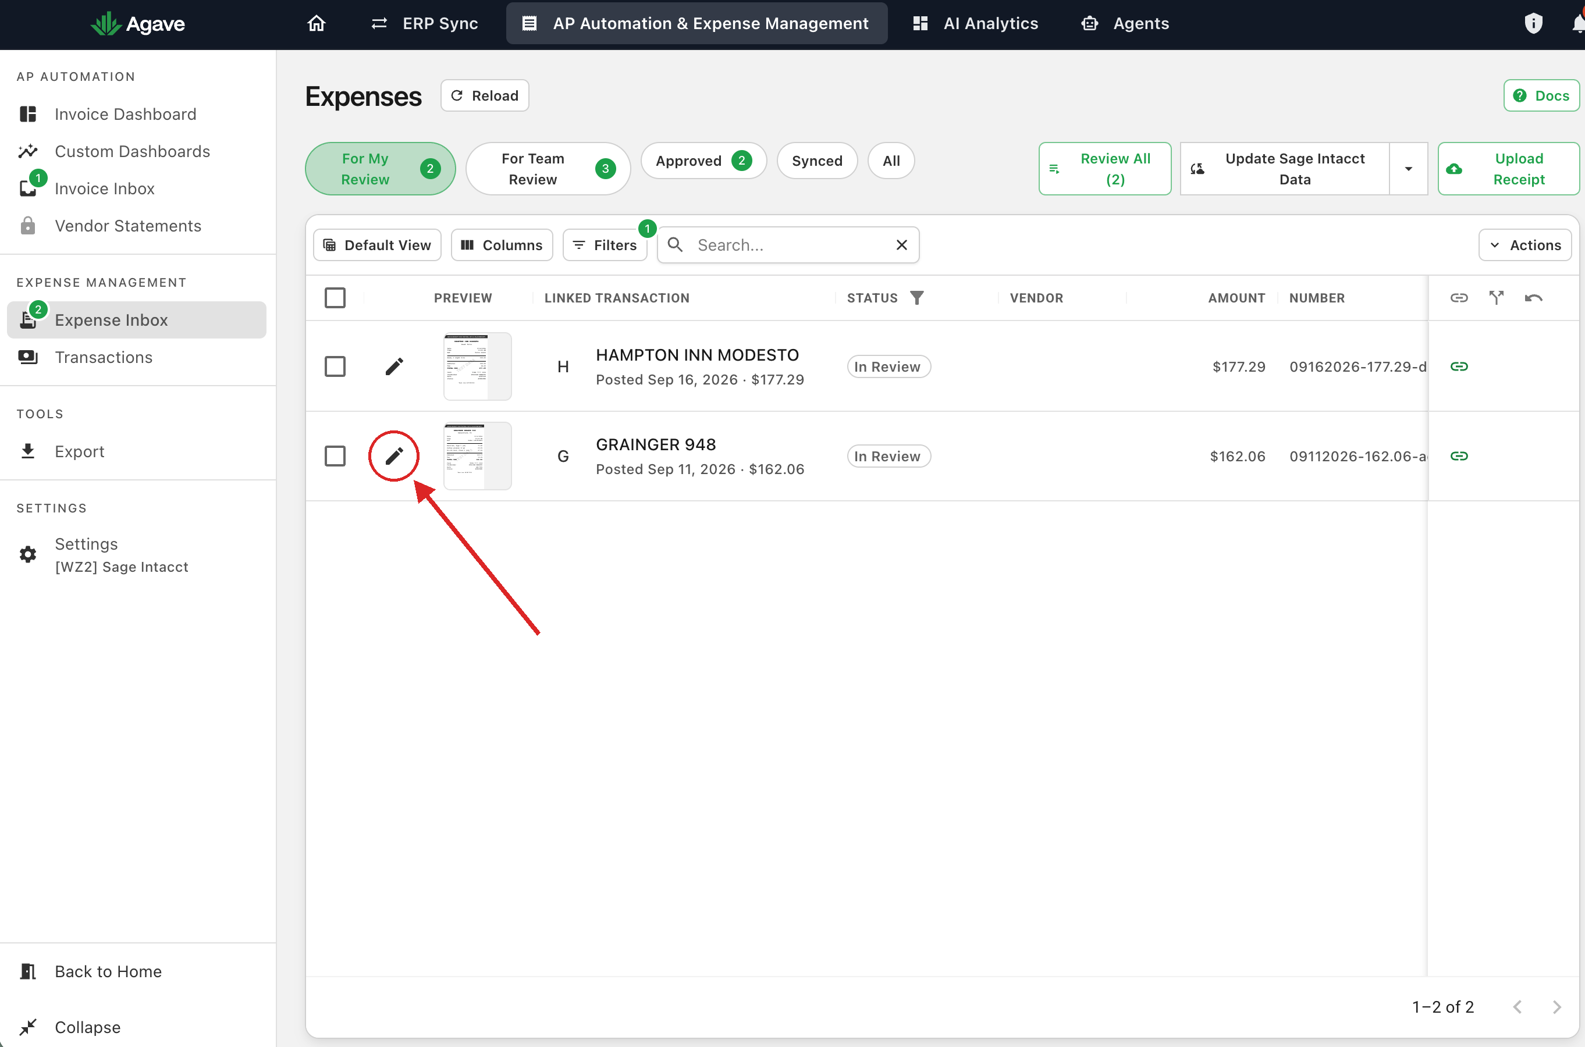Open the Filters panel
The width and height of the screenshot is (1585, 1047).
click(x=605, y=245)
